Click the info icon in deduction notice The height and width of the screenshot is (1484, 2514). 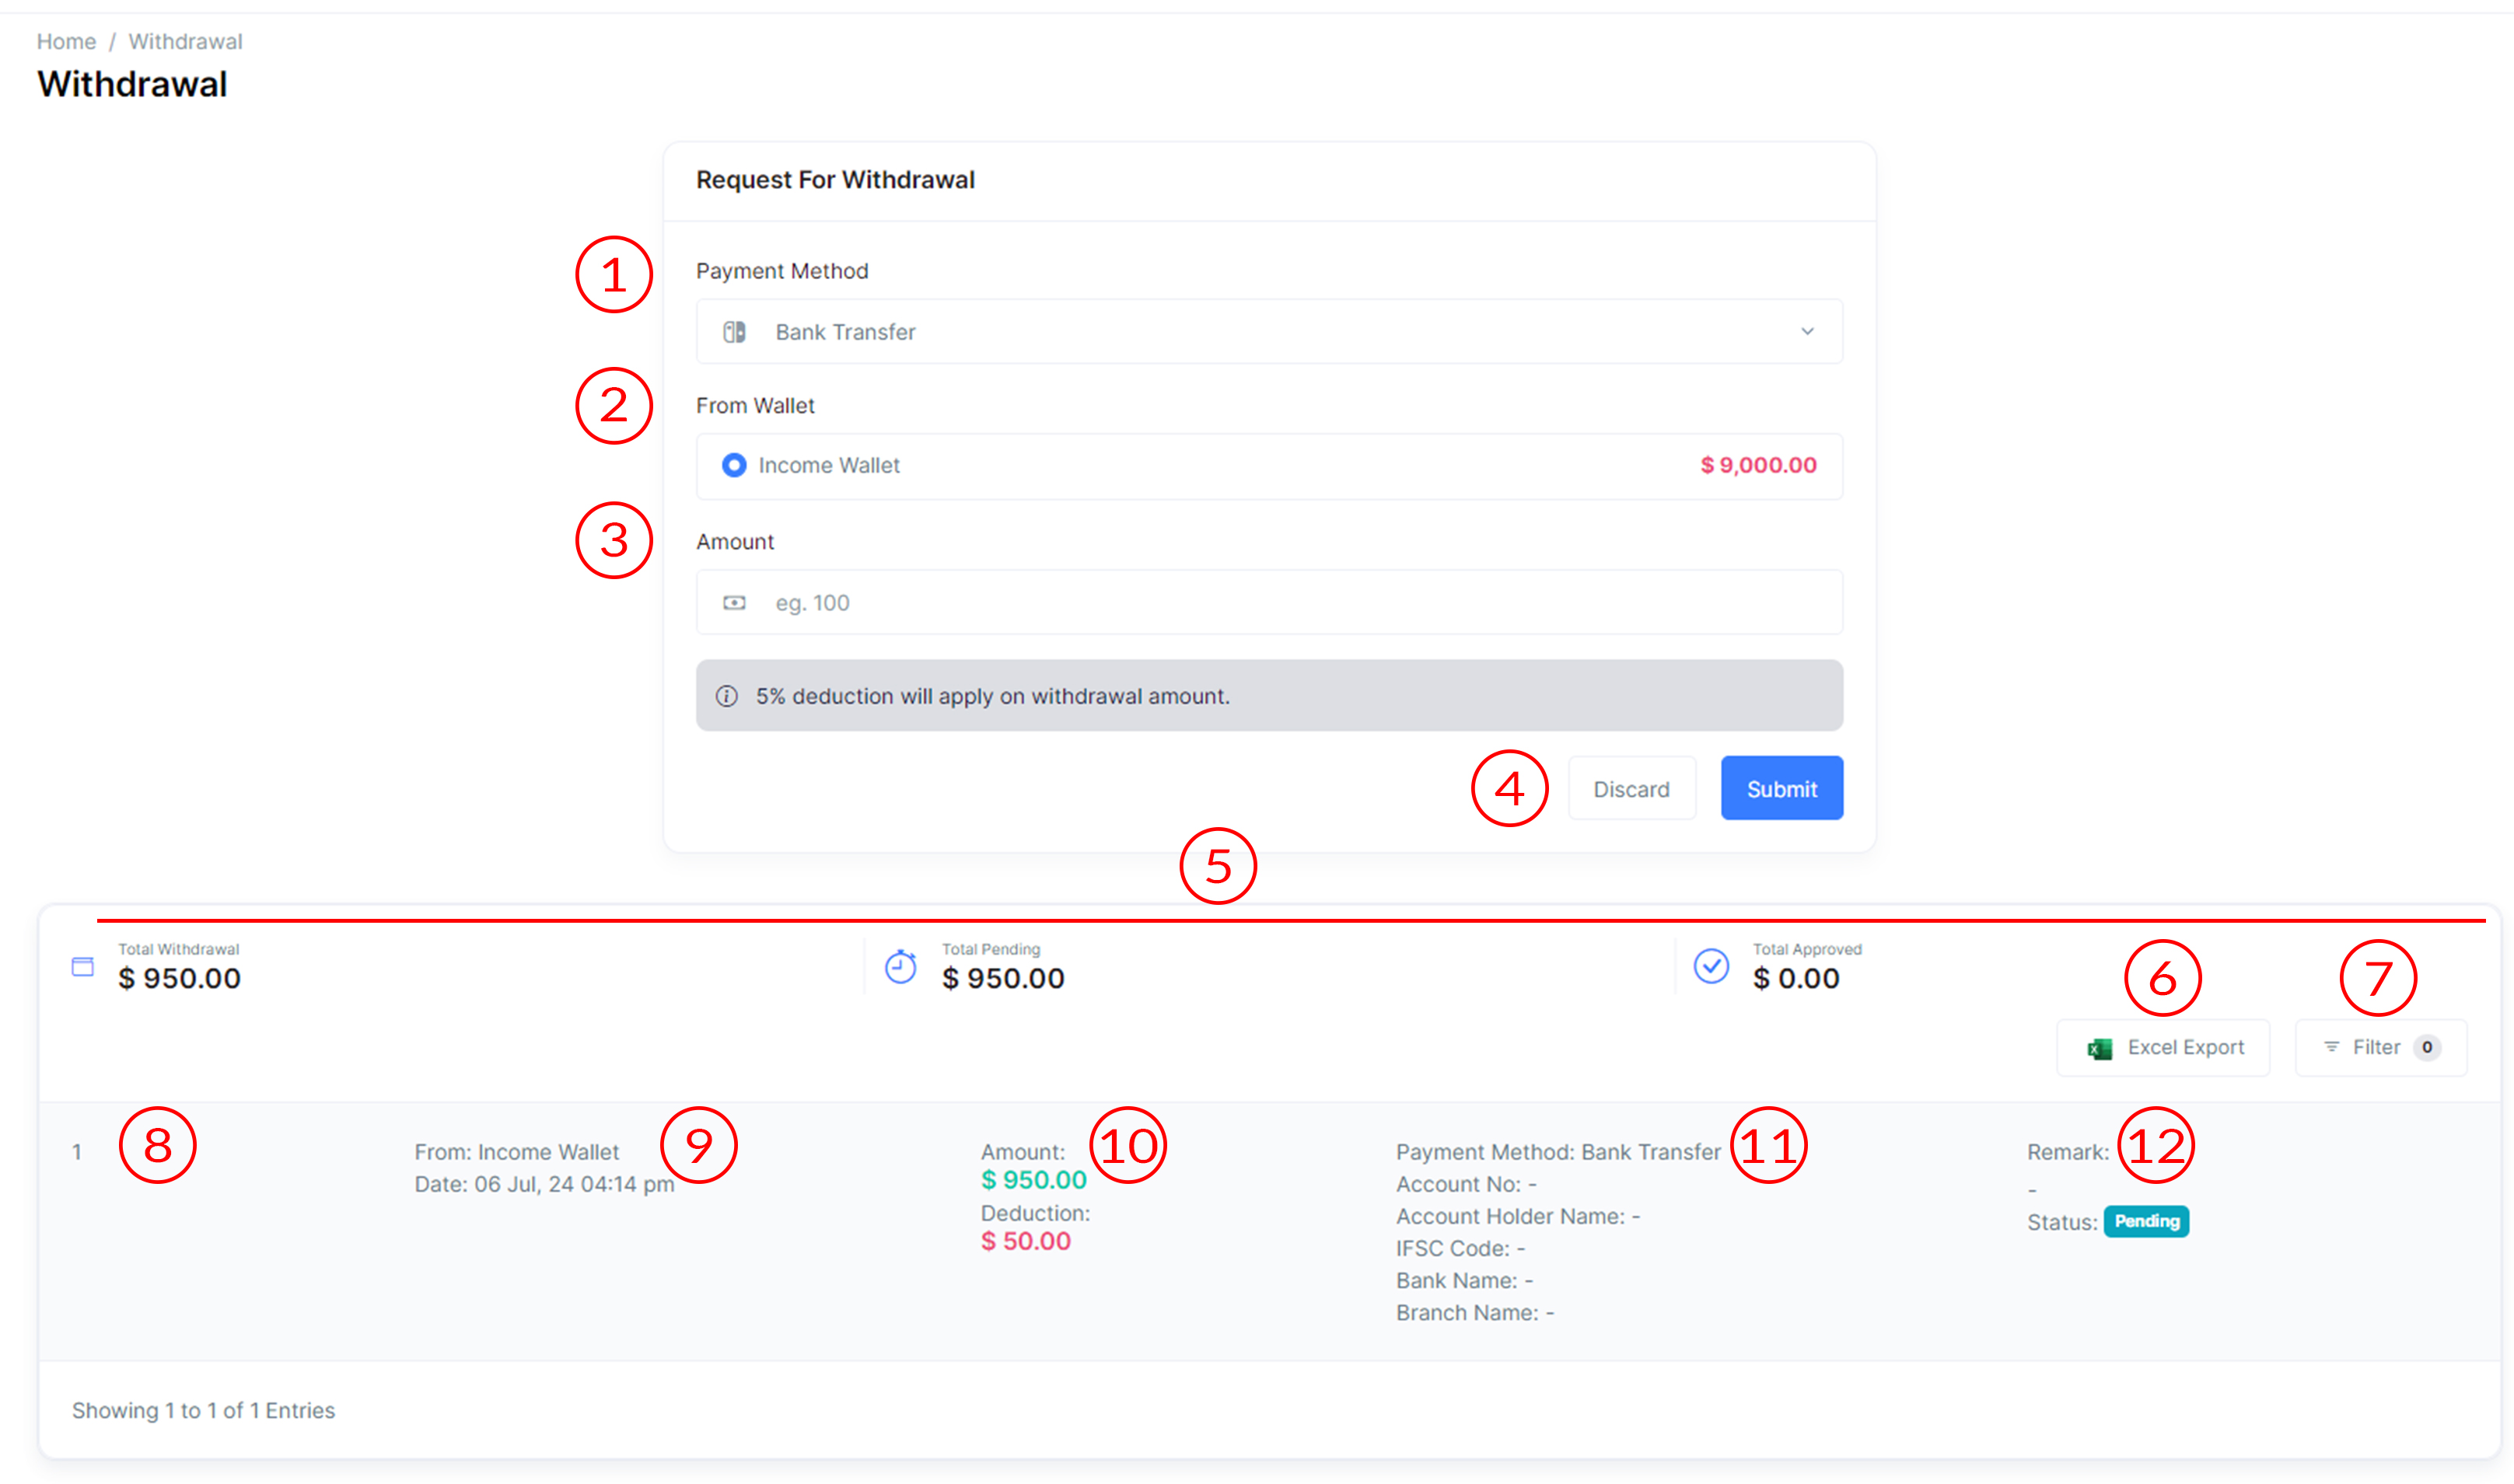tap(727, 696)
